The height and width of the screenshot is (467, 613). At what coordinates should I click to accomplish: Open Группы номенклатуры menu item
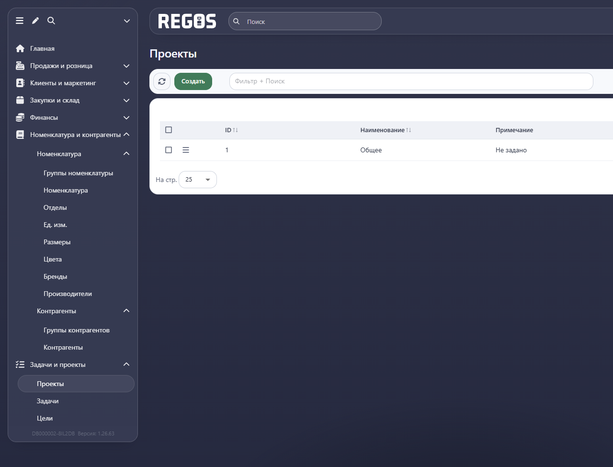[x=78, y=173]
